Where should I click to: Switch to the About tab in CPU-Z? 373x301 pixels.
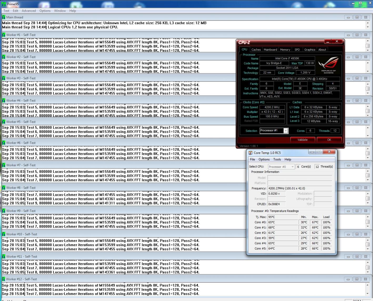(322, 50)
